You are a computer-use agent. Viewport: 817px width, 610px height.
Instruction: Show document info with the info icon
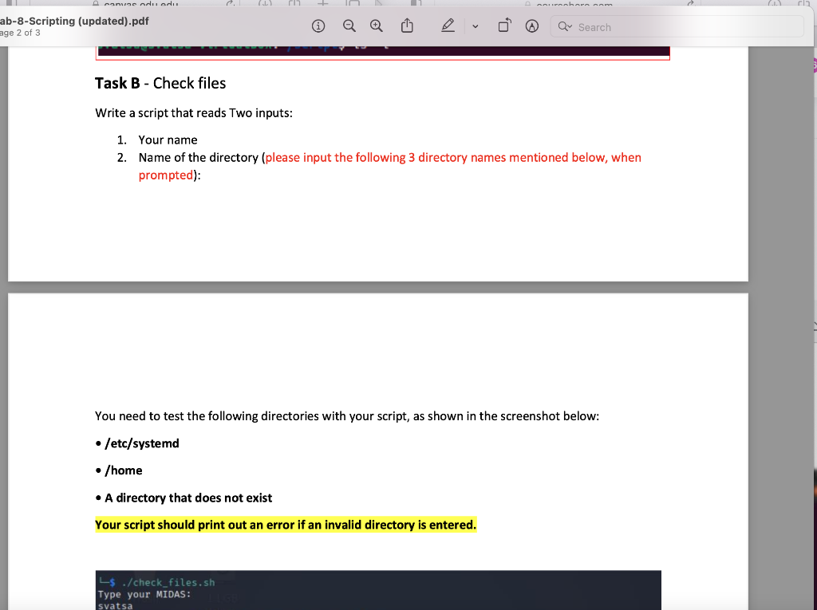tap(318, 25)
